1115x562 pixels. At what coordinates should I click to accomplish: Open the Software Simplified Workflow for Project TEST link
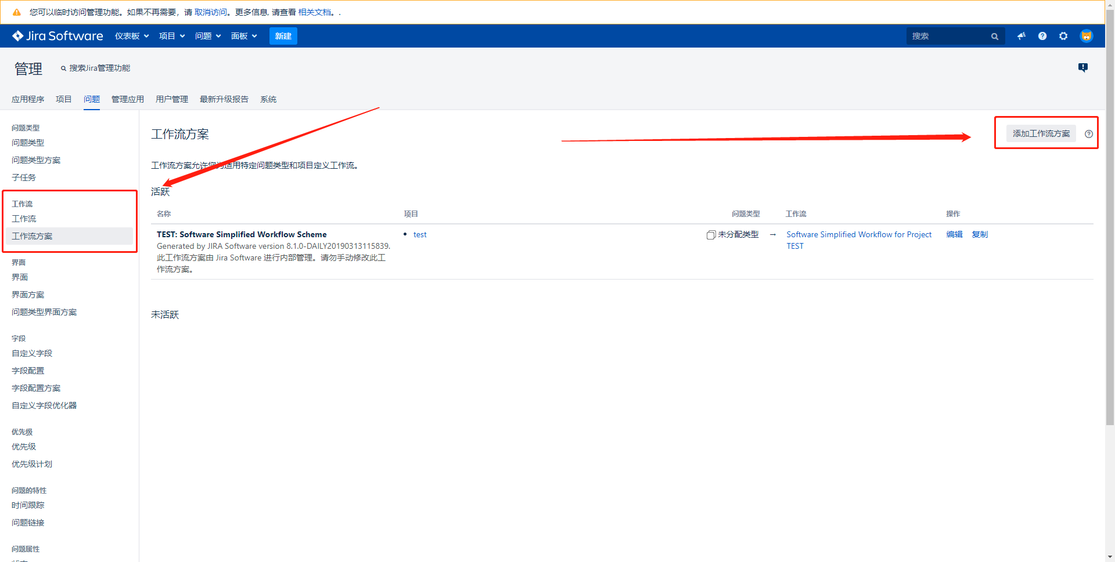coord(858,234)
